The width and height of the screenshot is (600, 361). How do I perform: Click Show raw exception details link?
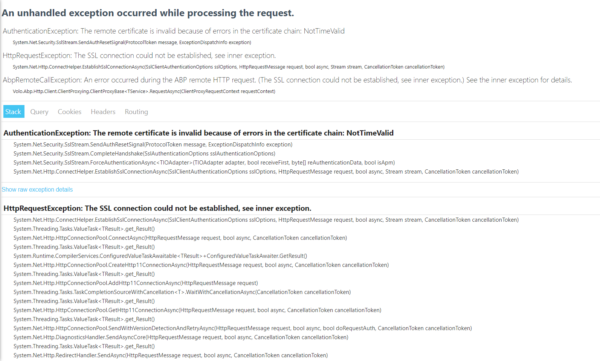[37, 189]
